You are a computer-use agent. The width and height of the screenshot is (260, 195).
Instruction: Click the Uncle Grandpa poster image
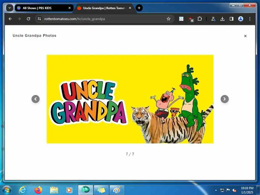pos(130,99)
